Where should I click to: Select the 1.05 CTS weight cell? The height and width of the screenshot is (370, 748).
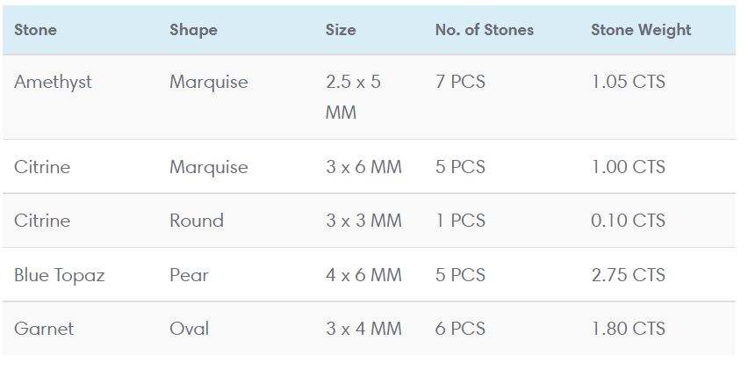click(628, 83)
